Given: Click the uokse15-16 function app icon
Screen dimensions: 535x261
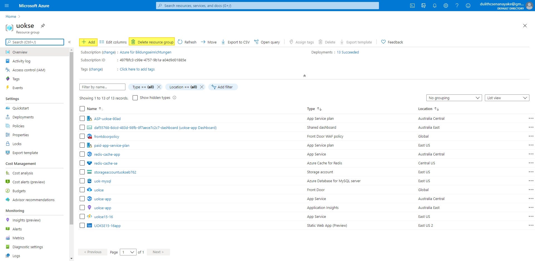Looking at the screenshot, I should tap(89, 216).
